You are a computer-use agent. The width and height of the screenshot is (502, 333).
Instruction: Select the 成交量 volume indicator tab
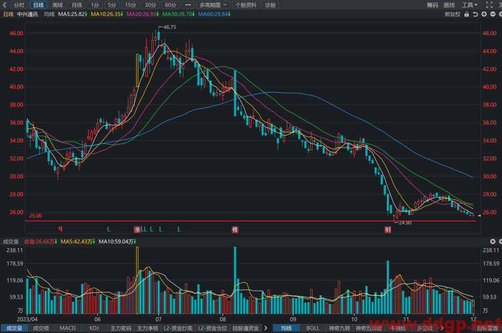(x=14, y=328)
